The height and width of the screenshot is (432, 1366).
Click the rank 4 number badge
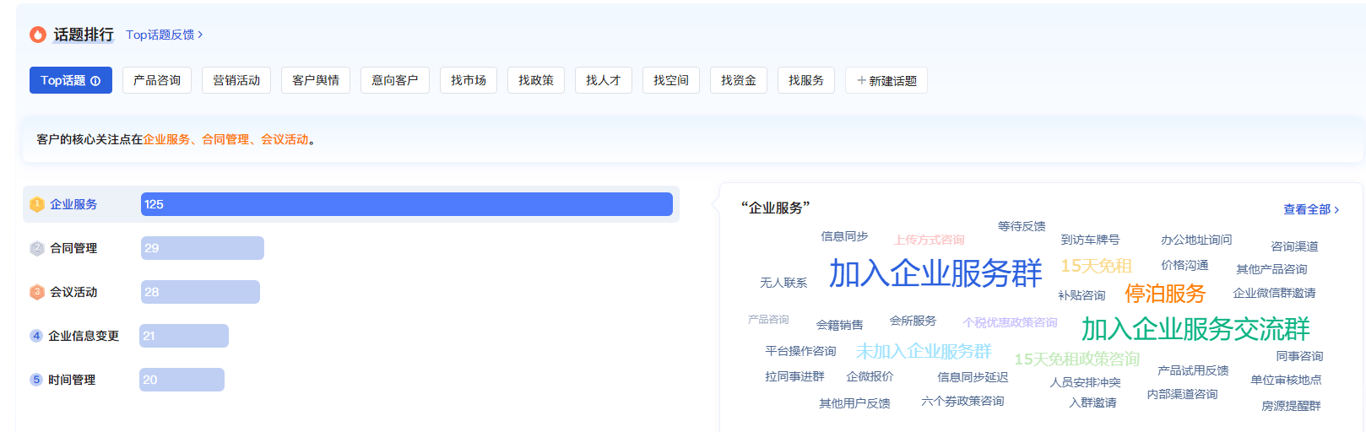(x=36, y=336)
